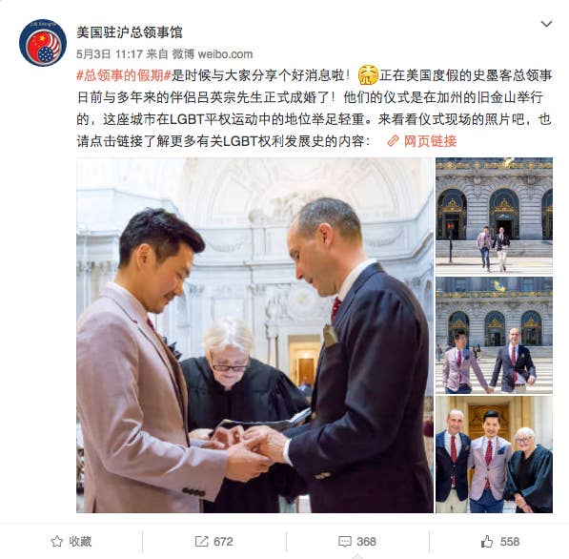Click the consulate profile avatar

point(43,43)
